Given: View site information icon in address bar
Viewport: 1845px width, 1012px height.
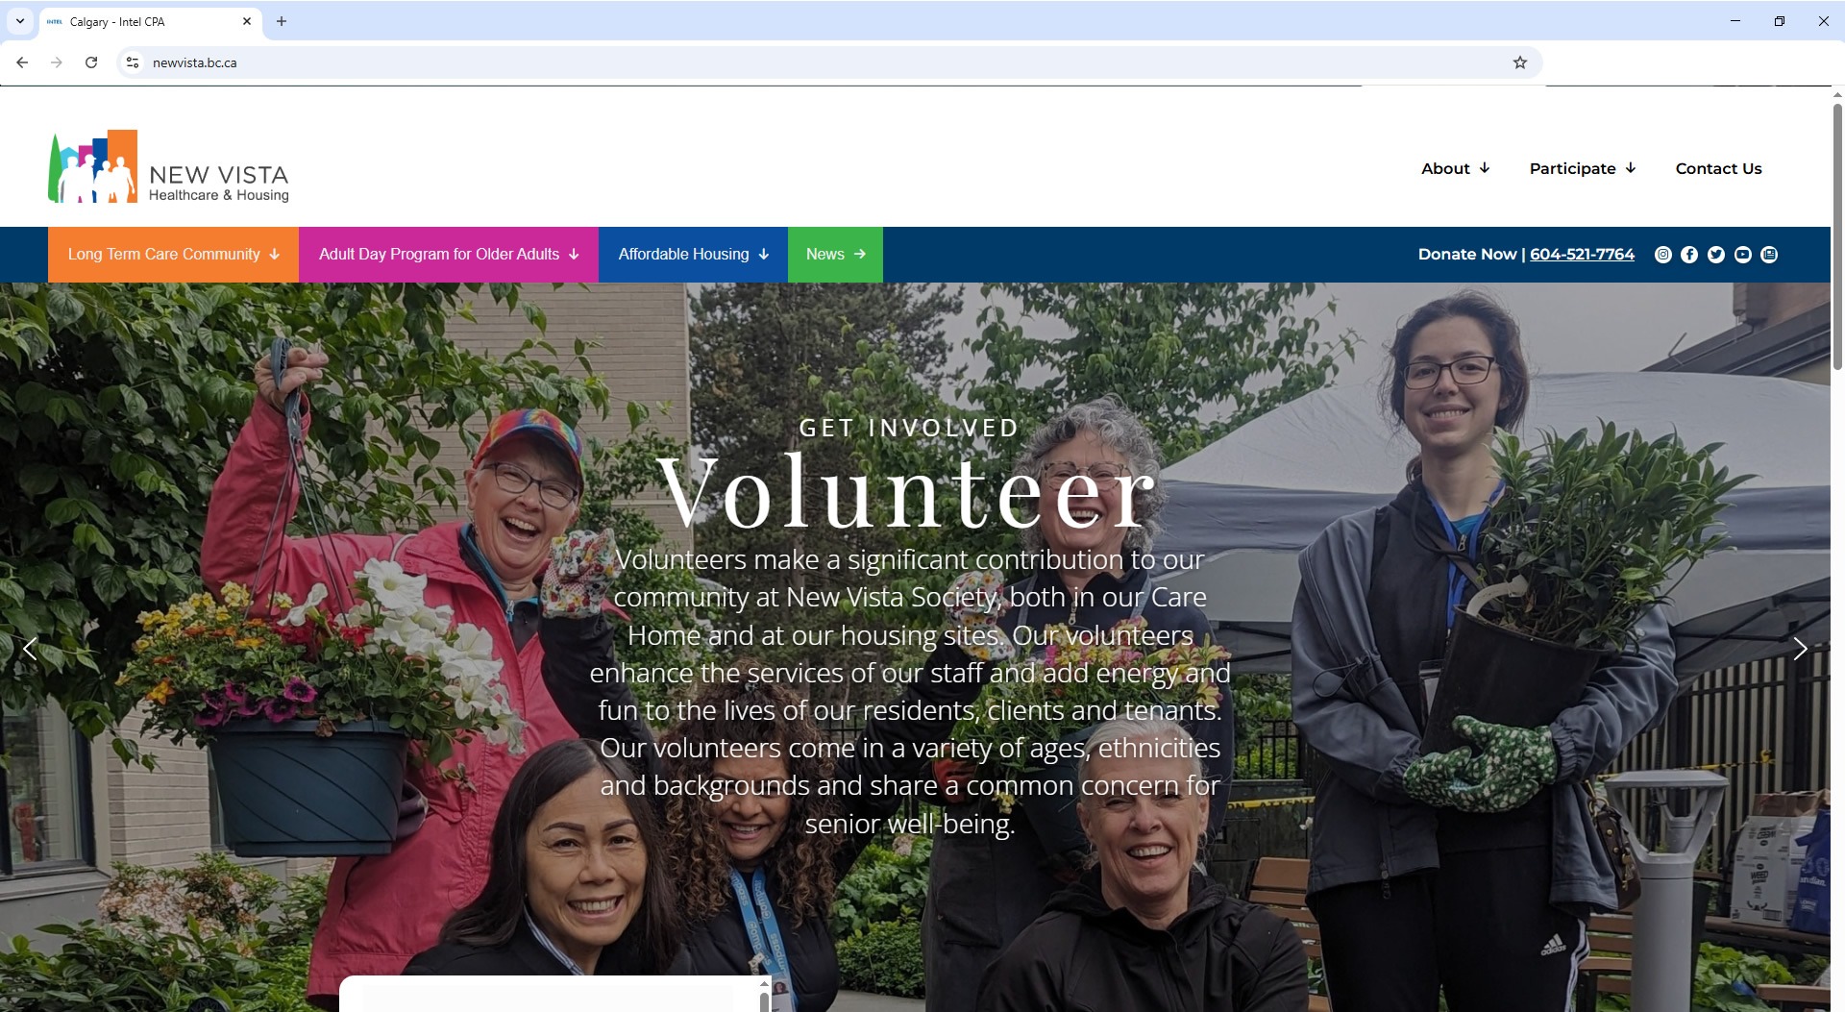Looking at the screenshot, I should coord(133,62).
